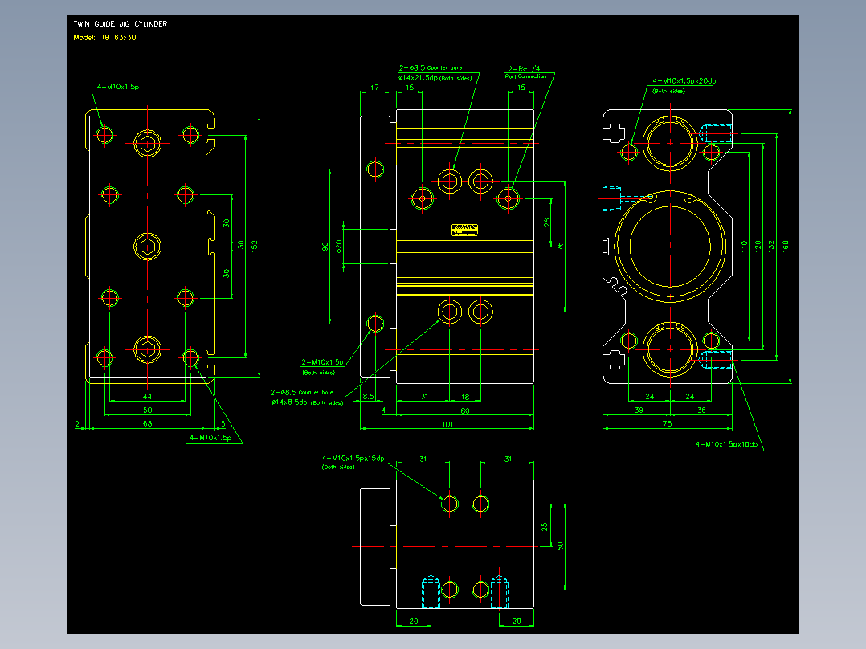Image resolution: width=866 pixels, height=649 pixels.
Task: Select the '39' dimension value
Action: coord(639,410)
